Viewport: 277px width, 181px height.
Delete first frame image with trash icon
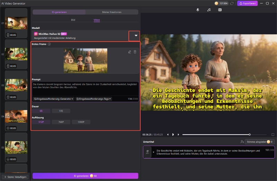(135, 52)
